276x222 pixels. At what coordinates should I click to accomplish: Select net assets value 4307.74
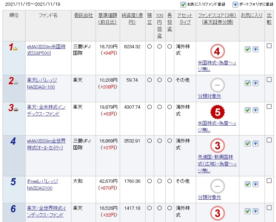coord(132,107)
